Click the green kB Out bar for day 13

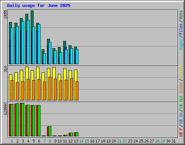click(x=77, y=134)
